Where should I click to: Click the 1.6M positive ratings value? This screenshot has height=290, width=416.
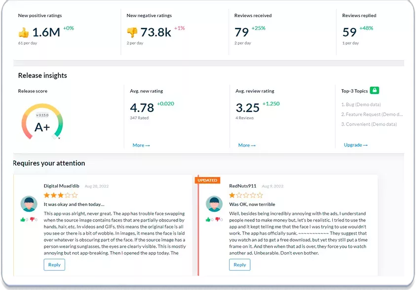point(46,32)
